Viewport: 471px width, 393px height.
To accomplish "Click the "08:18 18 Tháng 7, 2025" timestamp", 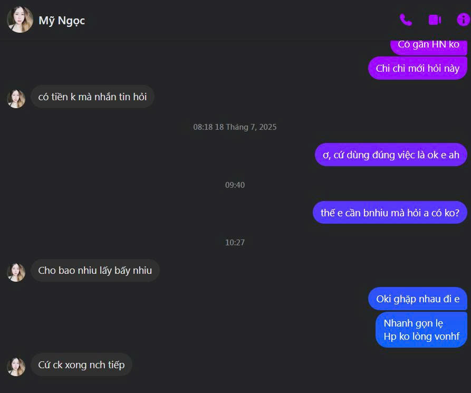I will (x=235, y=127).
